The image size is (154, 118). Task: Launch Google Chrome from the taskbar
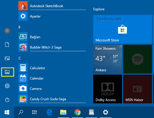click(77, 112)
